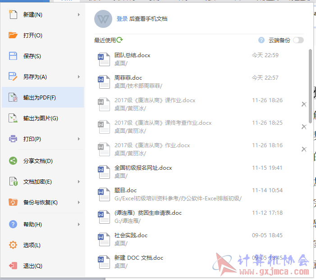Click the backup and restore icon

[x=13, y=202]
